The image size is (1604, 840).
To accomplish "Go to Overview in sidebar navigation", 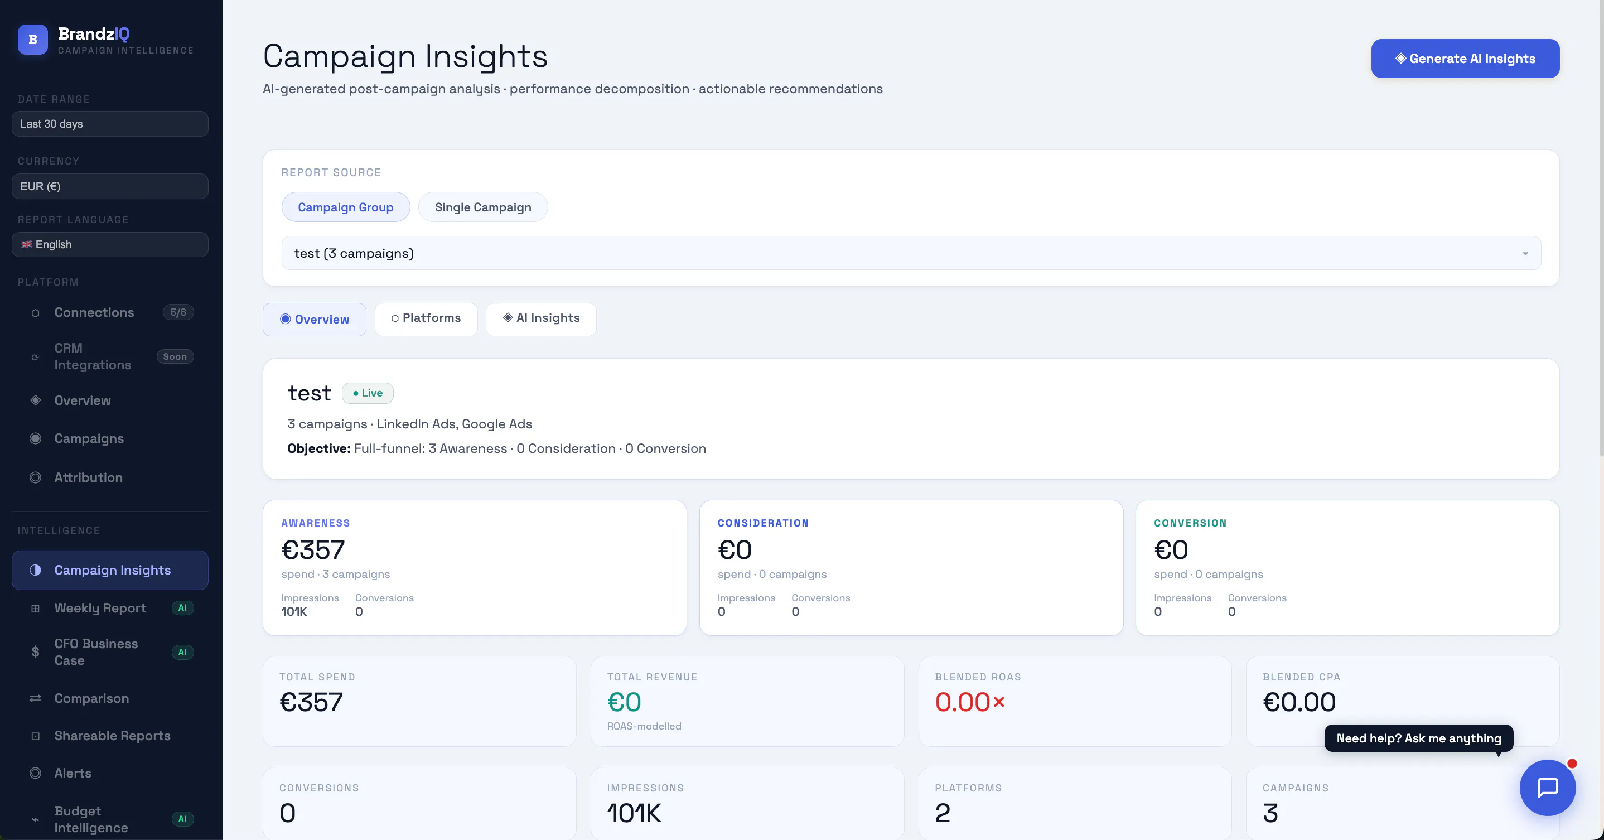I will (x=110, y=400).
